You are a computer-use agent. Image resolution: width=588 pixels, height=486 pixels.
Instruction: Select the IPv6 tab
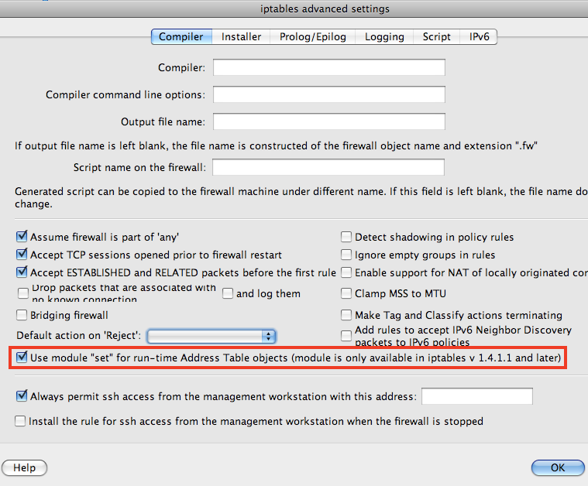[x=479, y=36]
